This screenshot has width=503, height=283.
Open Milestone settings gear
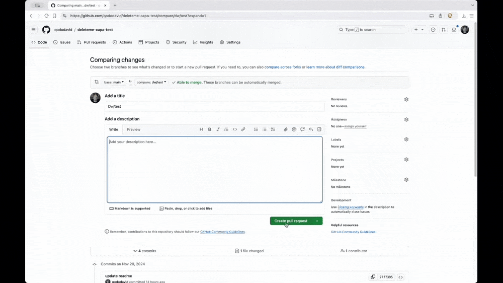(406, 180)
